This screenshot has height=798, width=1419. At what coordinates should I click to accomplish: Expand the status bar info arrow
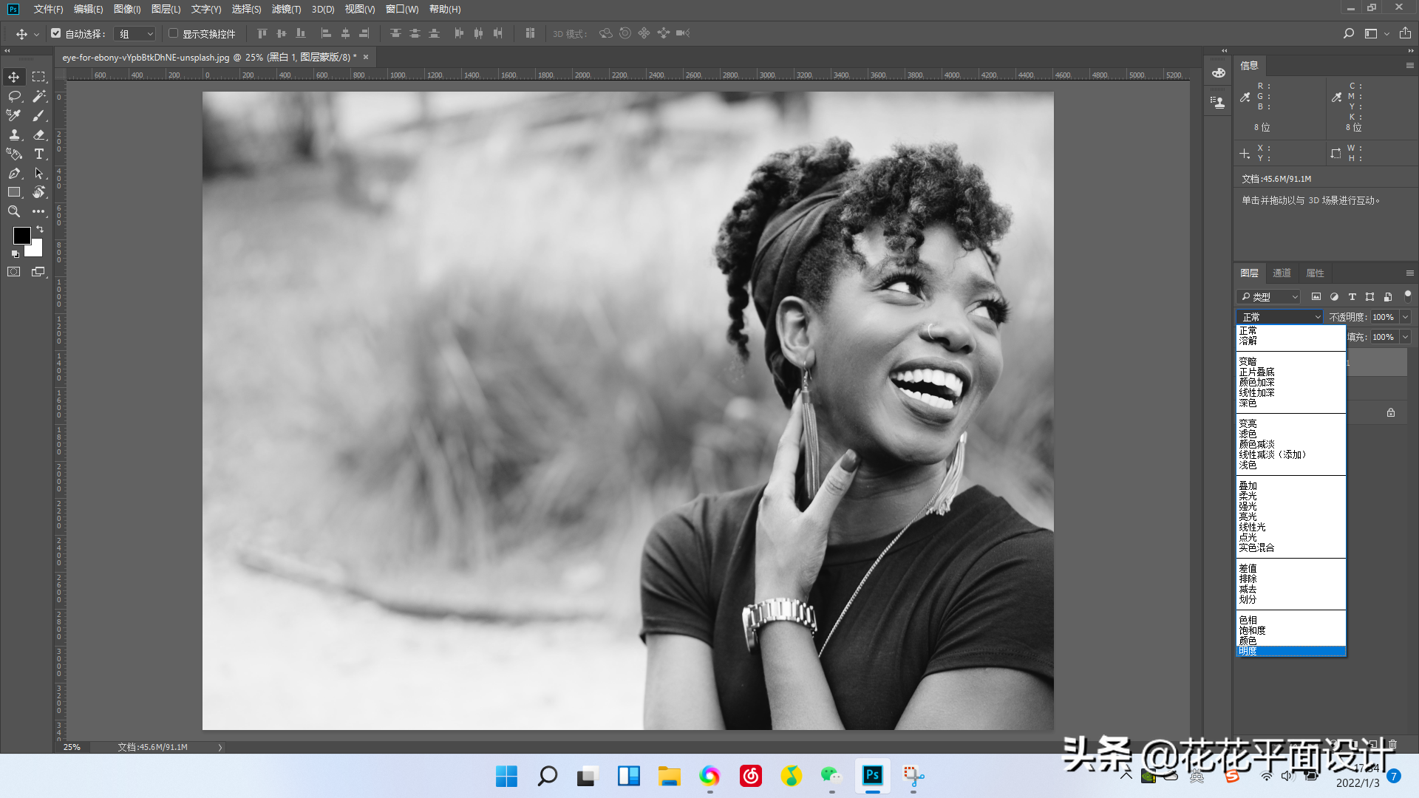pyautogui.click(x=220, y=748)
